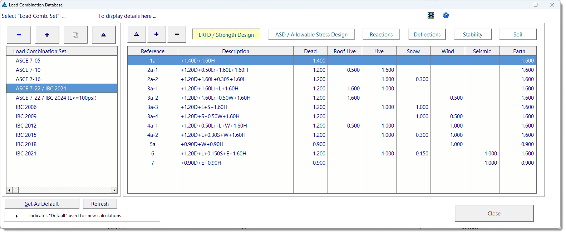Maximize the Load Combination Database window

(x=536, y=5)
